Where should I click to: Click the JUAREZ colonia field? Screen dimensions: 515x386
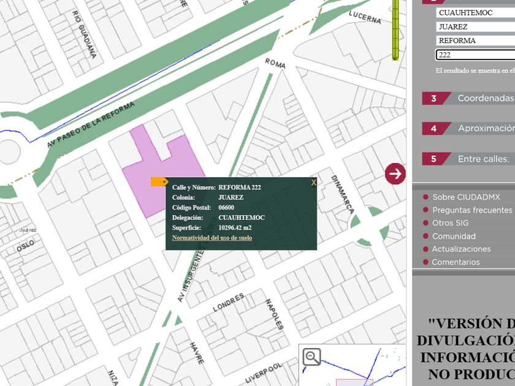[475, 26]
